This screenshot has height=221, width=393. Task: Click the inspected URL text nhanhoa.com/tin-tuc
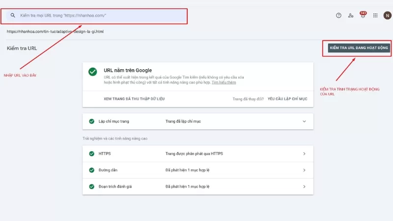55,31
